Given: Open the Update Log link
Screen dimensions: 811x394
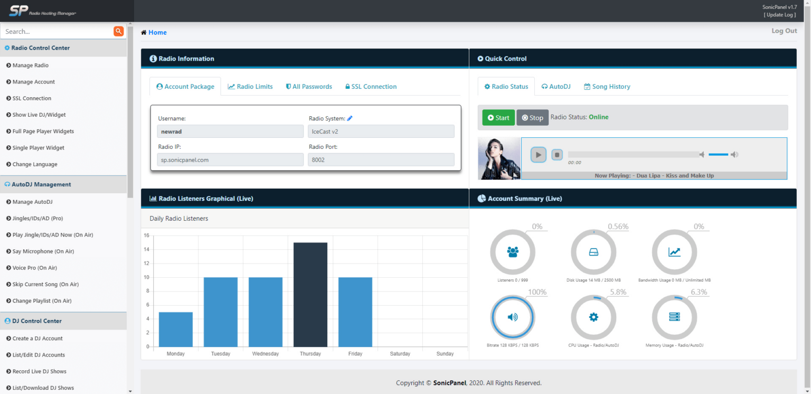Looking at the screenshot, I should point(780,14).
